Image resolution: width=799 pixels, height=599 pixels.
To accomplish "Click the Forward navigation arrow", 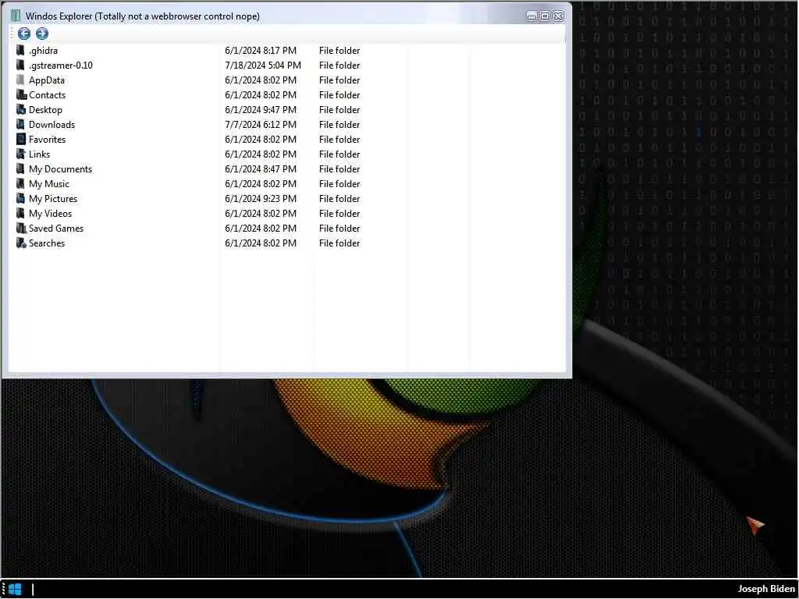I will tap(42, 34).
